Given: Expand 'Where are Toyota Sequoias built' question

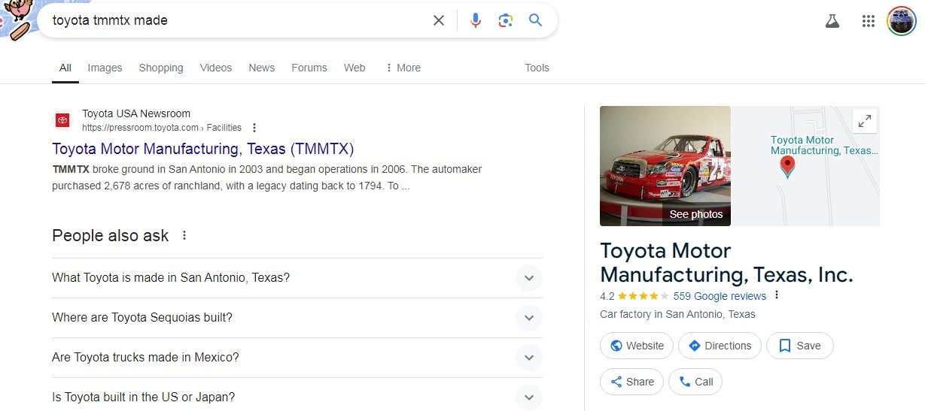Looking at the screenshot, I should pyautogui.click(x=297, y=318).
